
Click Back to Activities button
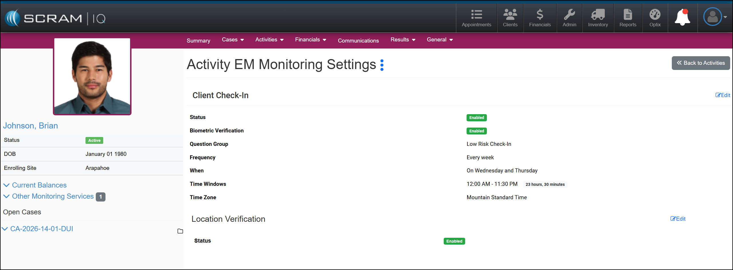701,63
